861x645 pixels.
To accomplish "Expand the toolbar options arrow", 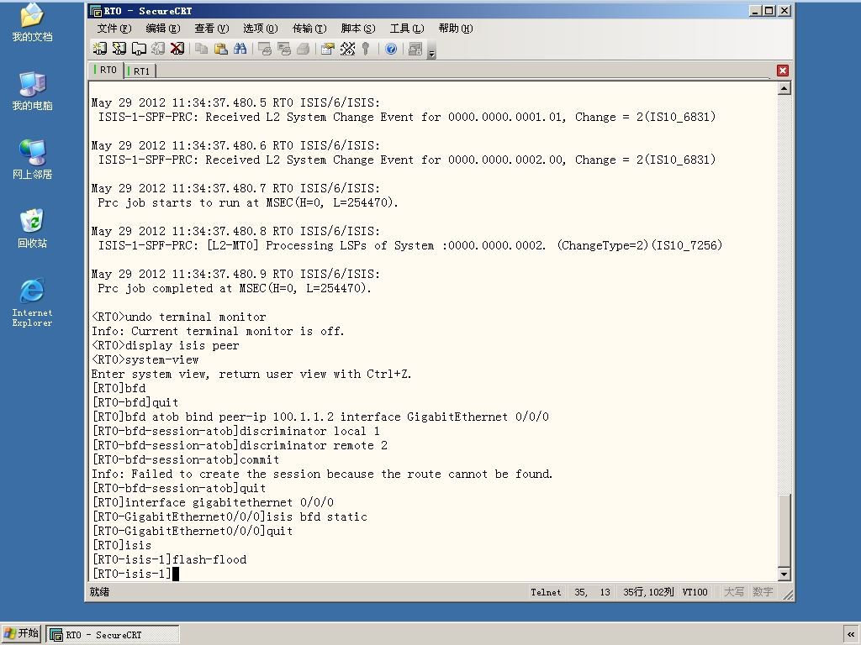I will [431, 53].
